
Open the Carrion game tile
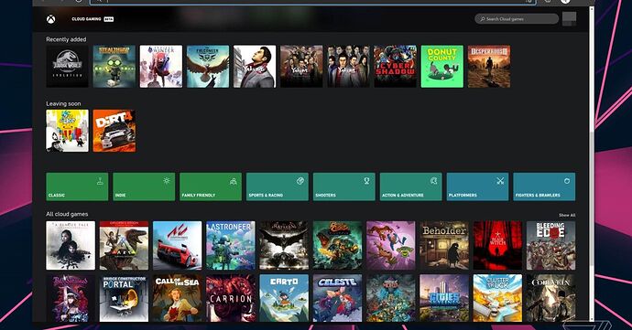tap(231, 298)
